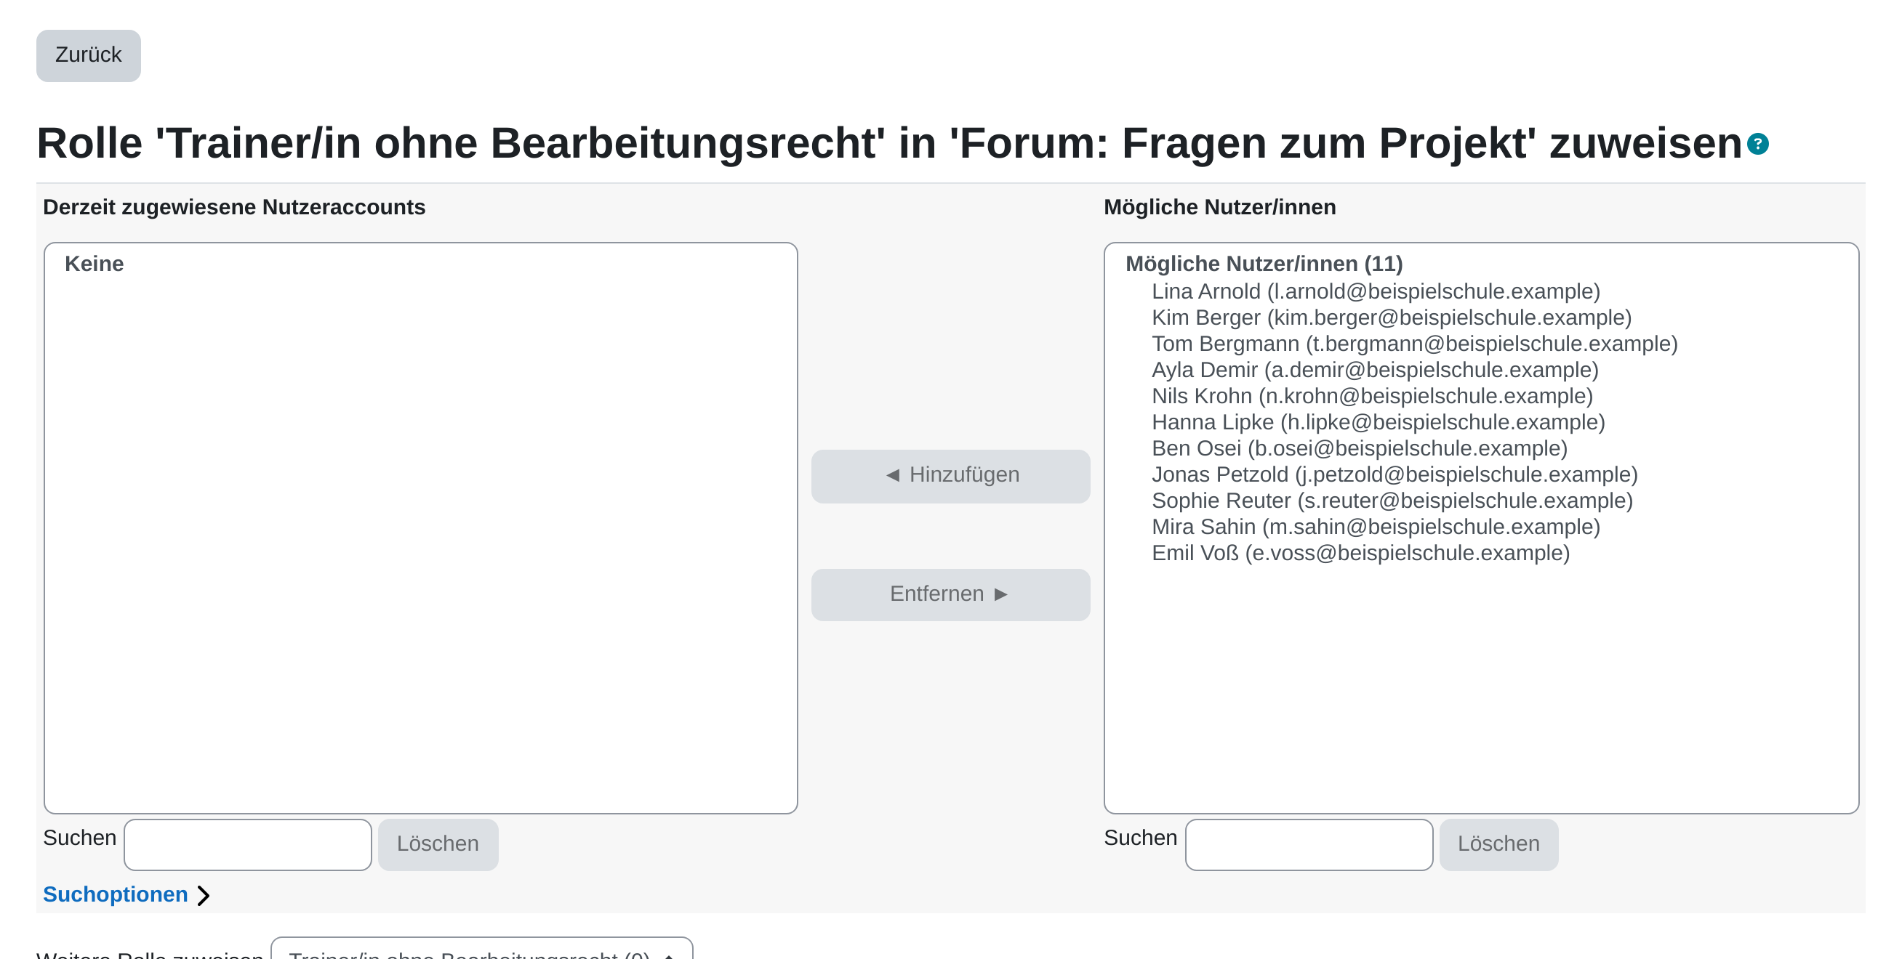
Task: Click the 'Mögliche Nutzer/innen (11)' group header
Action: point(1264,264)
